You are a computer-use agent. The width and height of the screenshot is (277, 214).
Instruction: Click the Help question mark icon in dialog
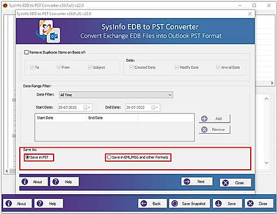tap(55, 181)
